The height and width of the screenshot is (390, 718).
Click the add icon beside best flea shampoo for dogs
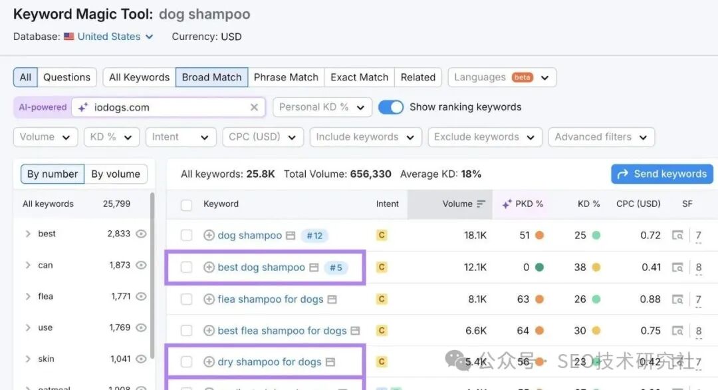tap(209, 331)
